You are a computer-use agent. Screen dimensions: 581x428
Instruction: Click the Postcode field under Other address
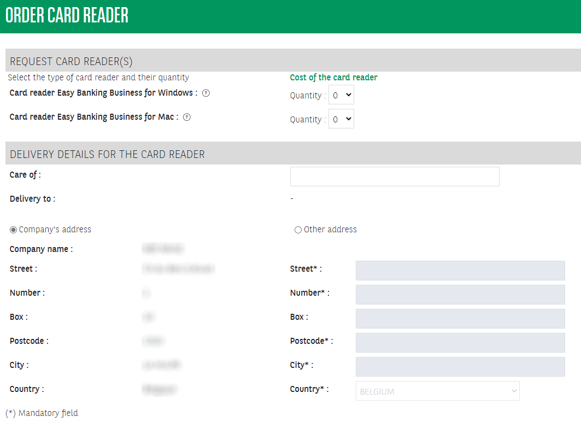(x=460, y=343)
